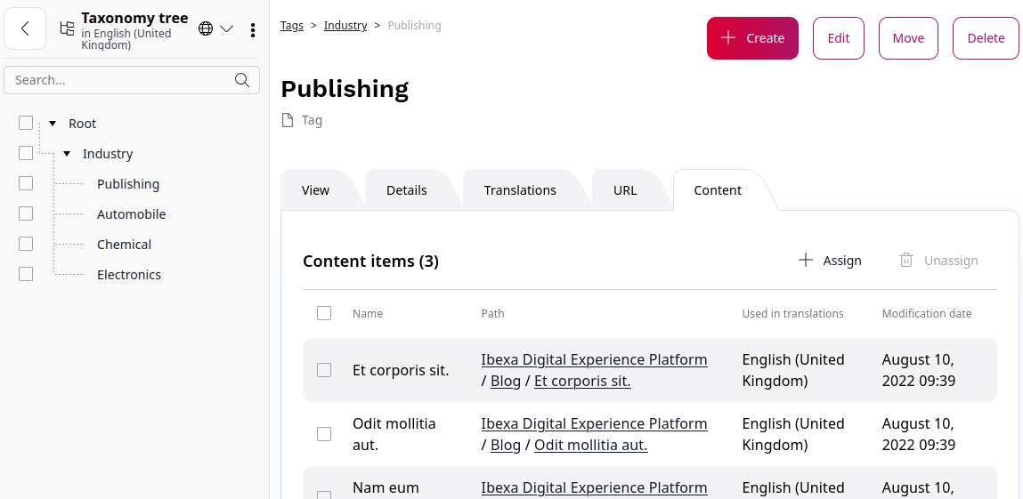Collapse the Root tree node arrow

[53, 123]
